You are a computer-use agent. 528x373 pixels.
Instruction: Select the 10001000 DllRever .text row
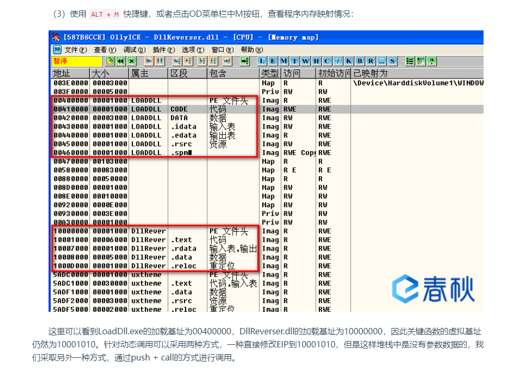pos(157,240)
